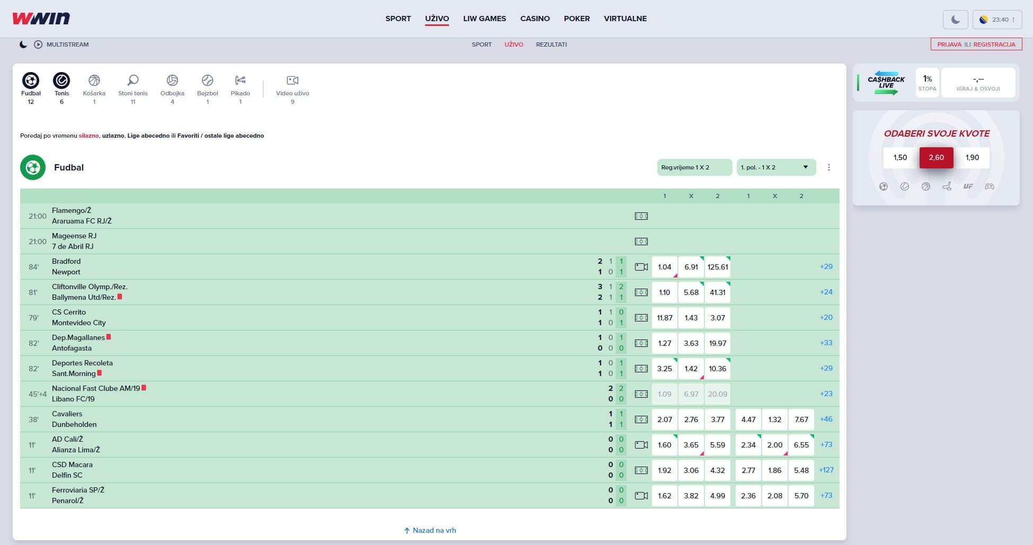Sort by Favoriti / ostale lige abecedno
1033x545 pixels.
point(220,136)
